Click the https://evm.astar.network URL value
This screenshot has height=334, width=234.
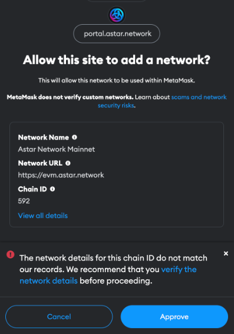[61, 175]
